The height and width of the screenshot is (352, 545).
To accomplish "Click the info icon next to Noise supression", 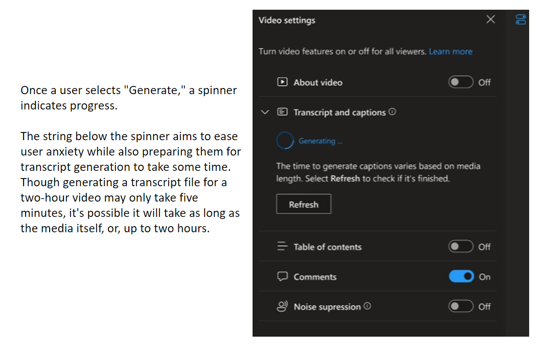I will coord(367,306).
